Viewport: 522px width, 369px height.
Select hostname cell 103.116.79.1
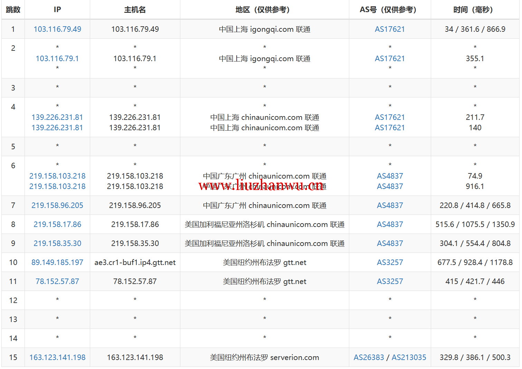click(135, 58)
